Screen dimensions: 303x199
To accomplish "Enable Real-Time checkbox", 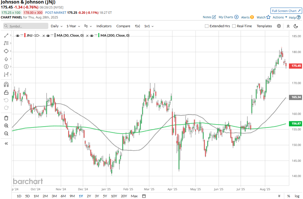I will pyautogui.click(x=234, y=26).
